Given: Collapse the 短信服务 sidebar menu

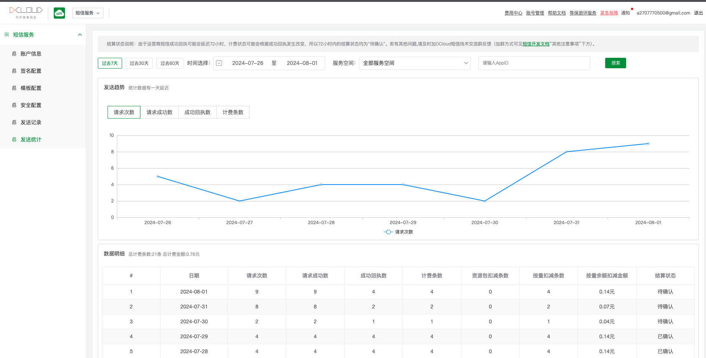Looking at the screenshot, I should point(80,35).
